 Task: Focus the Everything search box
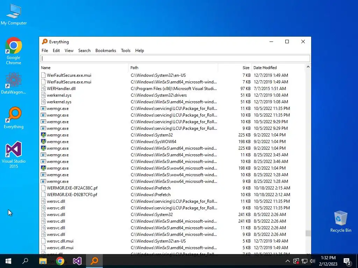tap(175, 58)
